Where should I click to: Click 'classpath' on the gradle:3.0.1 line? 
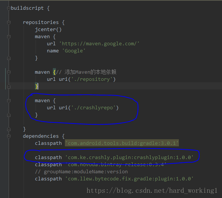tap(48, 143)
